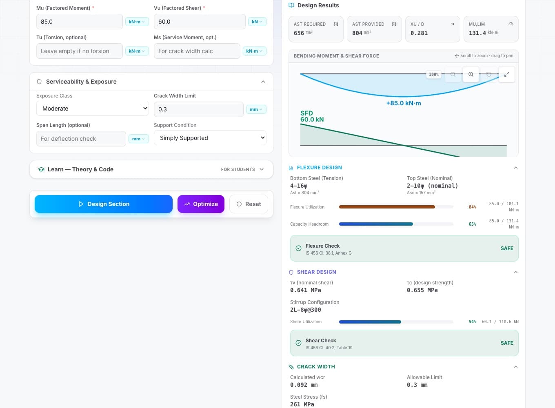Click the layers icon on Ast Required card
This screenshot has width=555, height=408.
(x=336, y=24)
